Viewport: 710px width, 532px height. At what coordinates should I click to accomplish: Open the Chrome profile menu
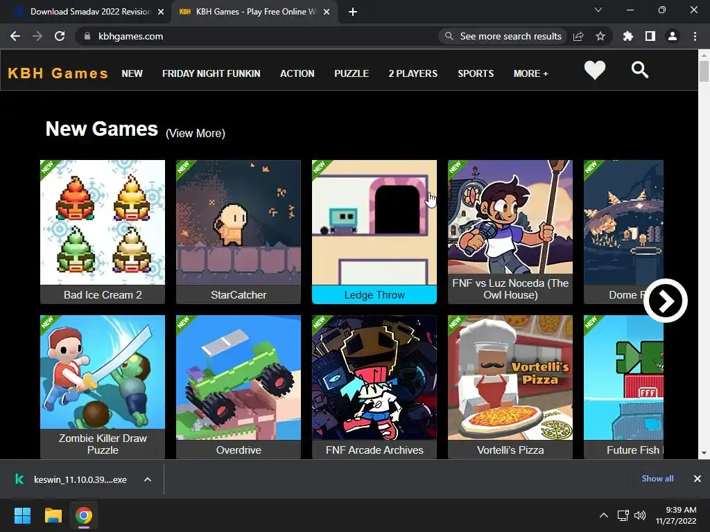pos(673,36)
